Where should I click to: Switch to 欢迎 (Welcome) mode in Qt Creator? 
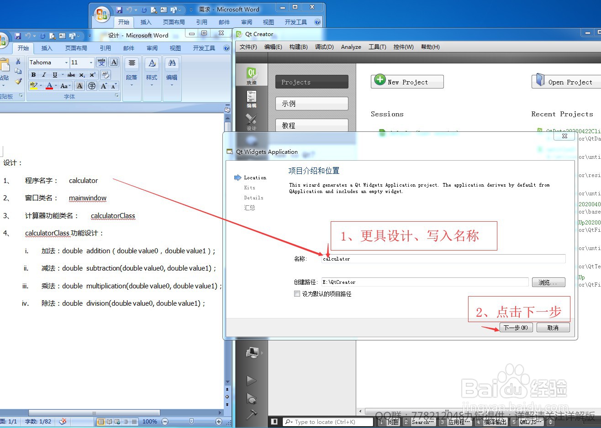pyautogui.click(x=252, y=76)
